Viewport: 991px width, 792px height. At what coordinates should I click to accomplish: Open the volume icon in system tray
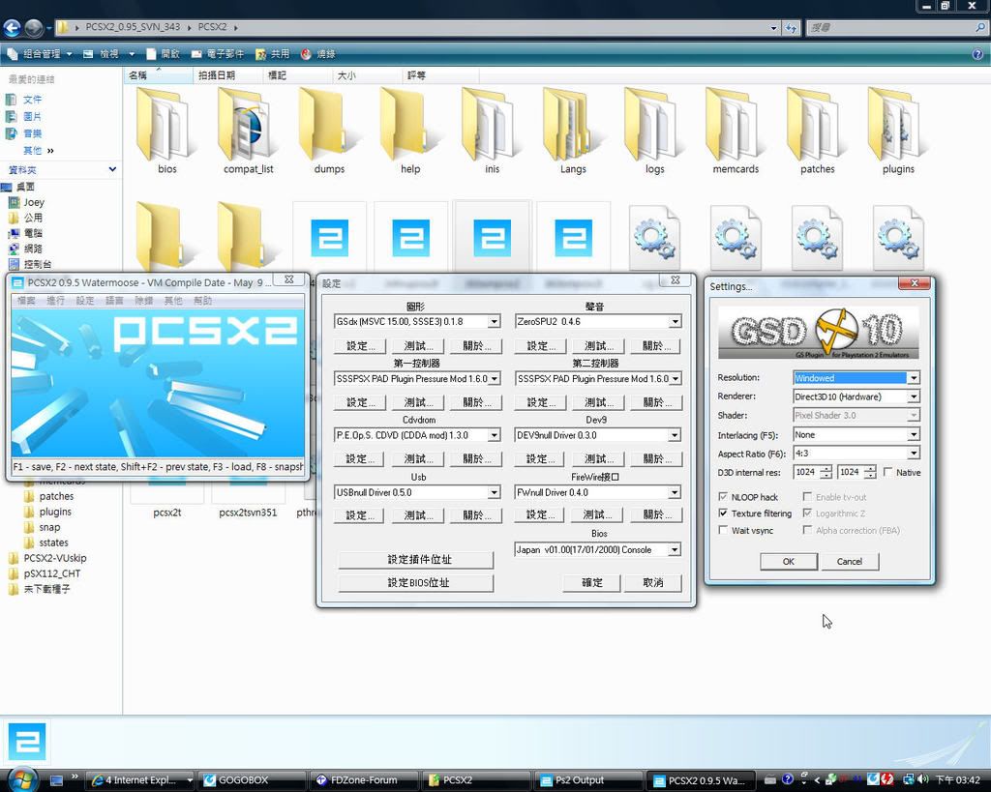[923, 779]
